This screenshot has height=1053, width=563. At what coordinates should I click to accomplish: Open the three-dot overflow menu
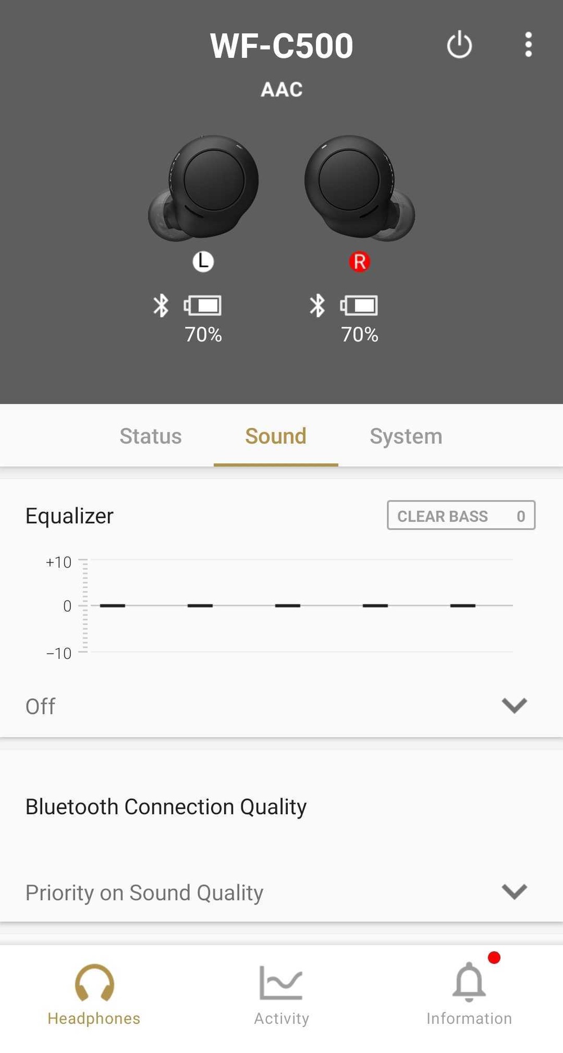528,44
